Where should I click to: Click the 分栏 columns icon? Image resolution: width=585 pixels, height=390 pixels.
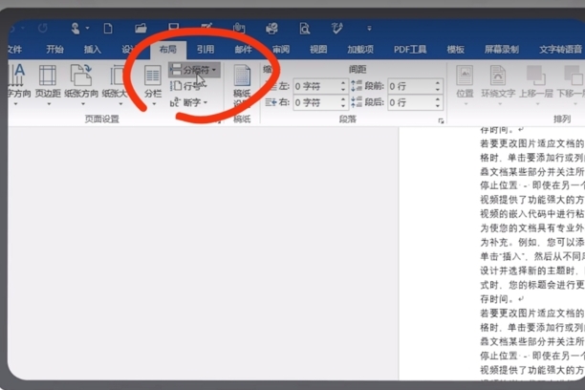pos(153,76)
